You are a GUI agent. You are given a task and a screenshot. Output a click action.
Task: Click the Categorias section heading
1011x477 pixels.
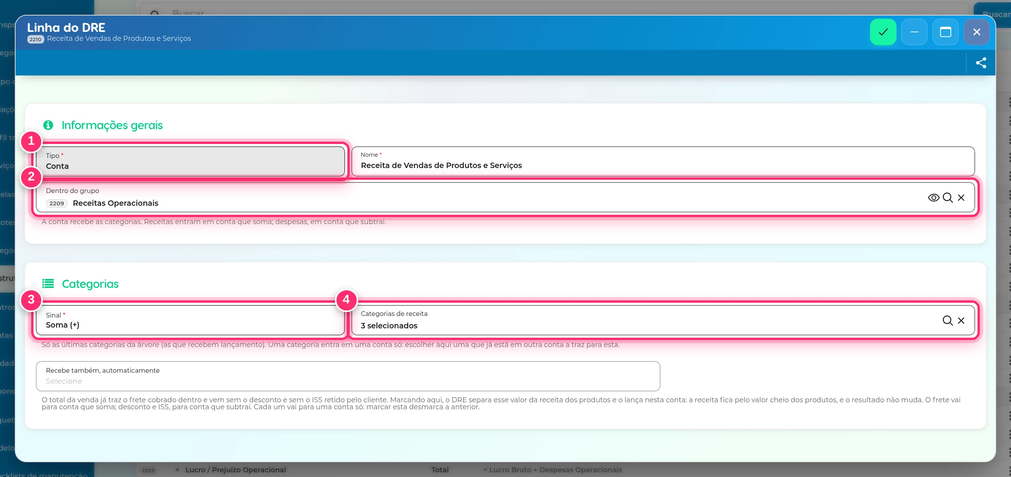[90, 284]
